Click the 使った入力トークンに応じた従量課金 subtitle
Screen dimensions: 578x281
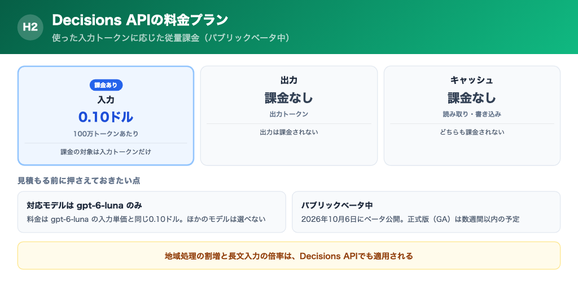(x=170, y=38)
